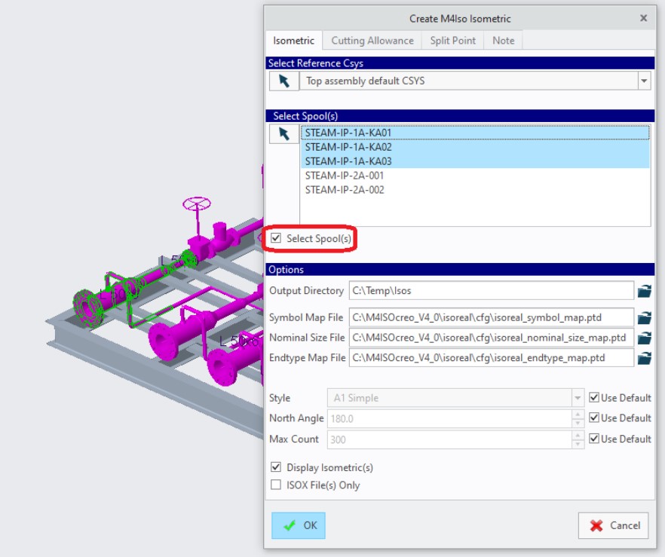
Task: Click the Nominal Size File path field
Action: coord(491,338)
